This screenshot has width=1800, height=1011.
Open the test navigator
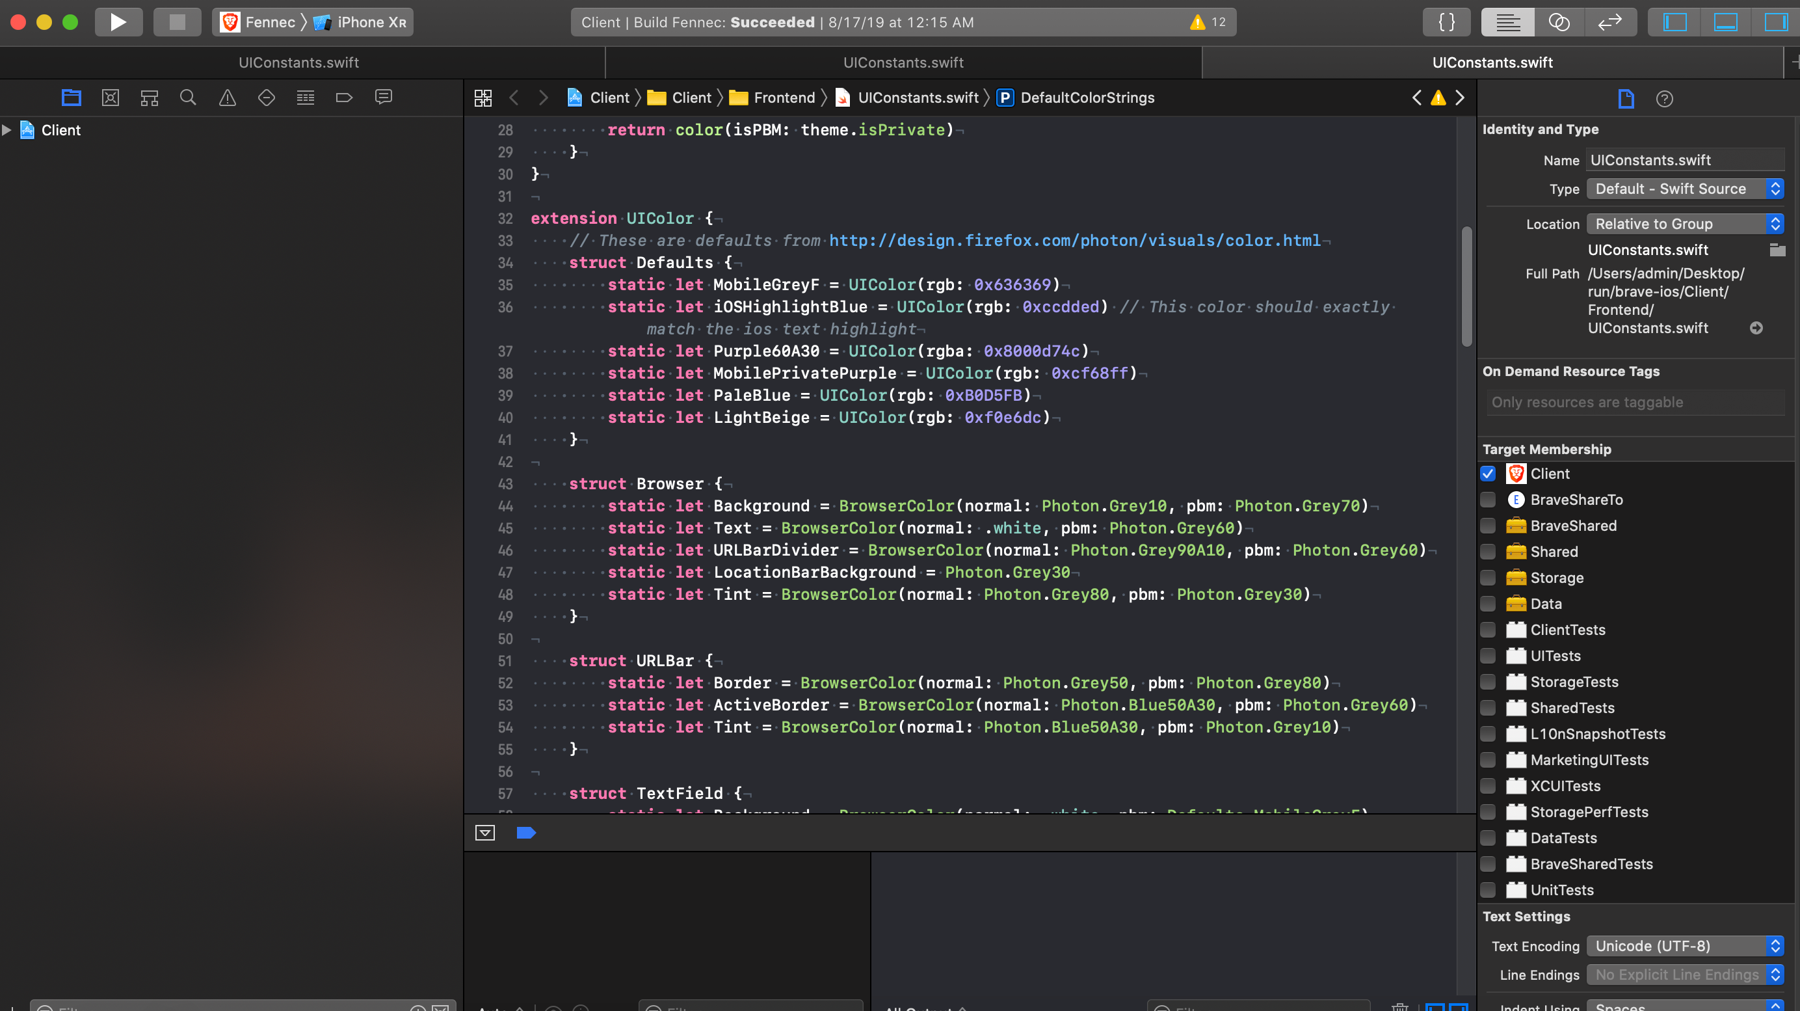pyautogui.click(x=266, y=97)
